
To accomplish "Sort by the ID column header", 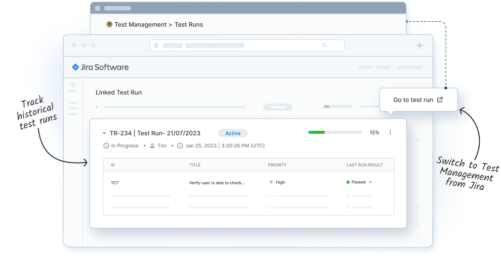I will point(113,165).
